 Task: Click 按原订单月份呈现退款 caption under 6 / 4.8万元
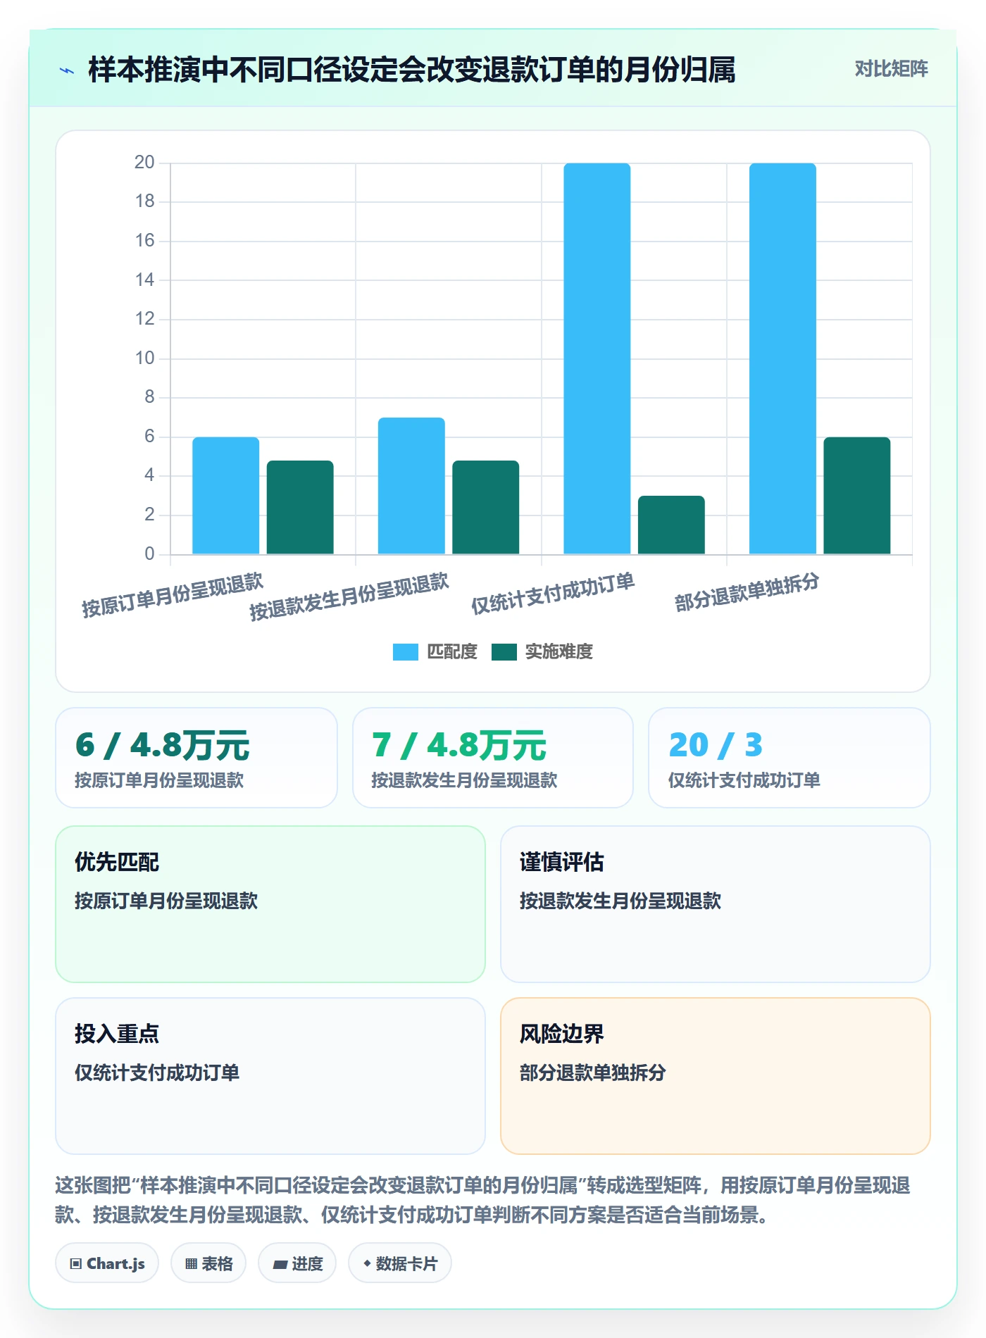pyautogui.click(x=159, y=780)
